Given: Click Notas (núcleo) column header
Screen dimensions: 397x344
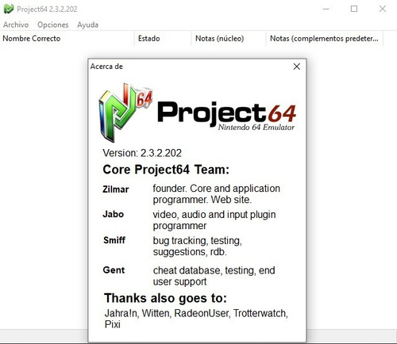Looking at the screenshot, I should [229, 39].
